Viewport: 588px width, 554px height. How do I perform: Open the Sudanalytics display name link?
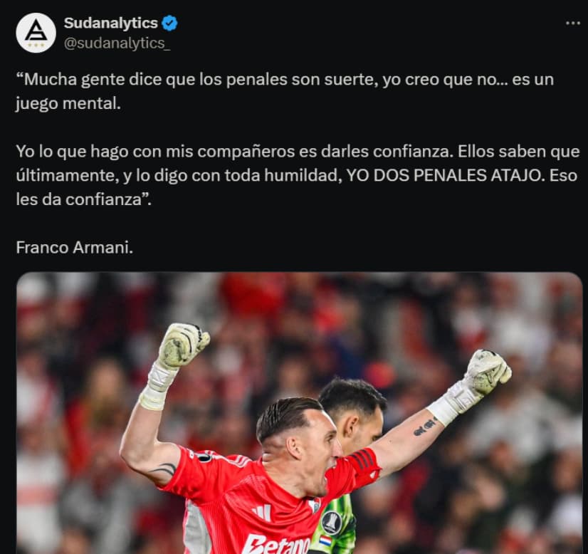coord(110,23)
